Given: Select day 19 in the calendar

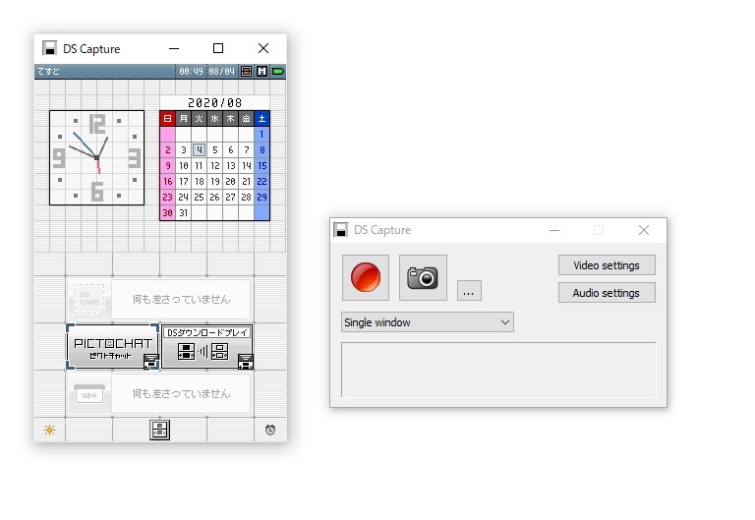Looking at the screenshot, I should pyautogui.click(x=214, y=182).
